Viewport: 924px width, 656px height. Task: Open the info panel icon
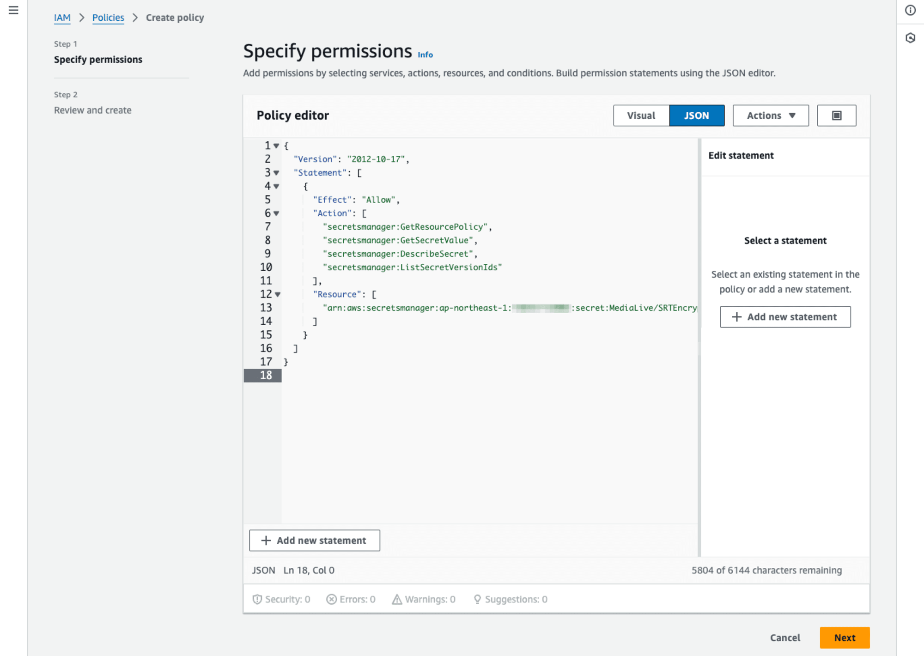point(910,10)
